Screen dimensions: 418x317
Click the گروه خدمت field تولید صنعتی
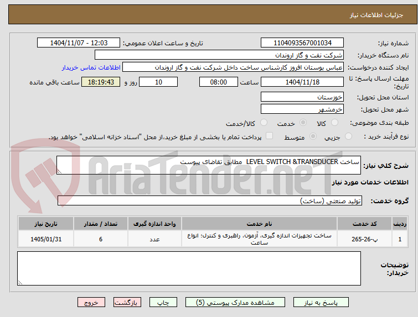tap(209, 200)
